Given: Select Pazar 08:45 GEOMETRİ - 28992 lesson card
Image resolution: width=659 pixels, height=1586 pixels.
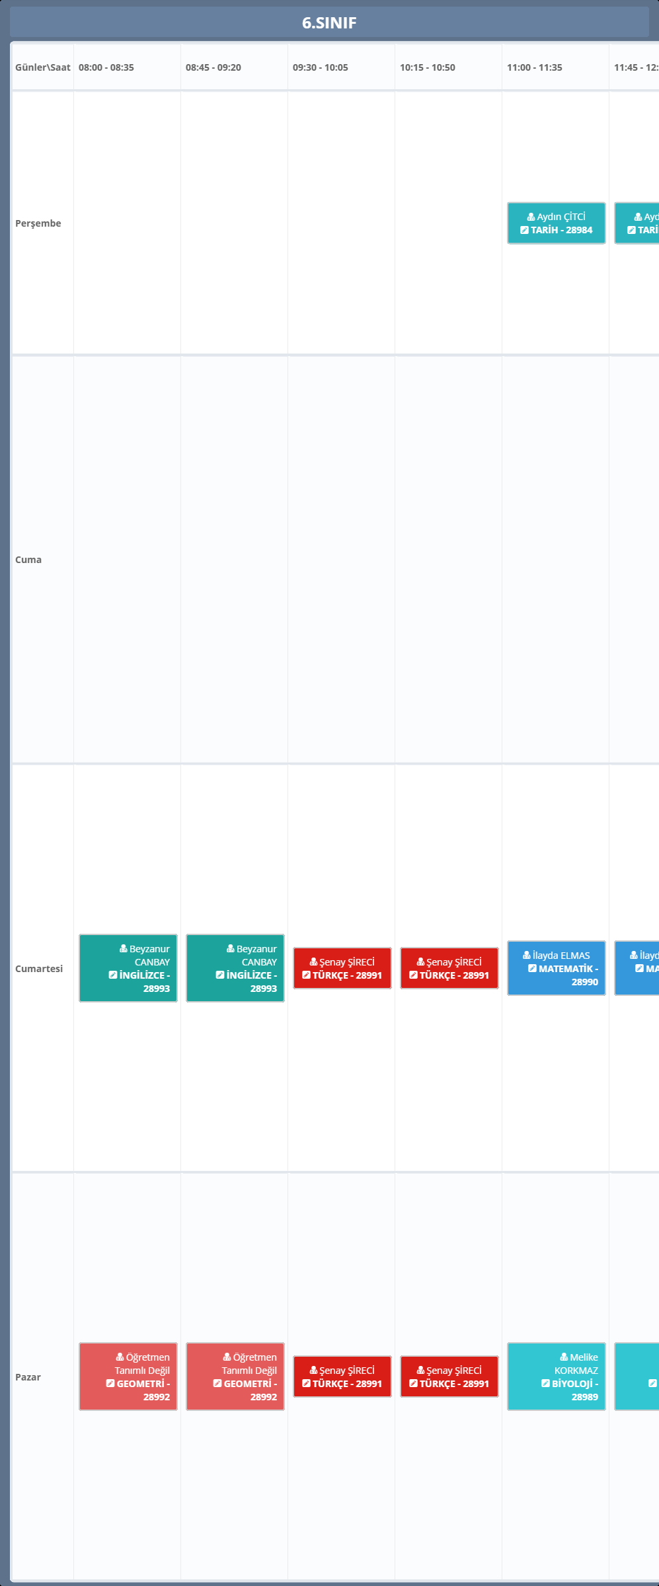Looking at the screenshot, I should point(235,1377).
